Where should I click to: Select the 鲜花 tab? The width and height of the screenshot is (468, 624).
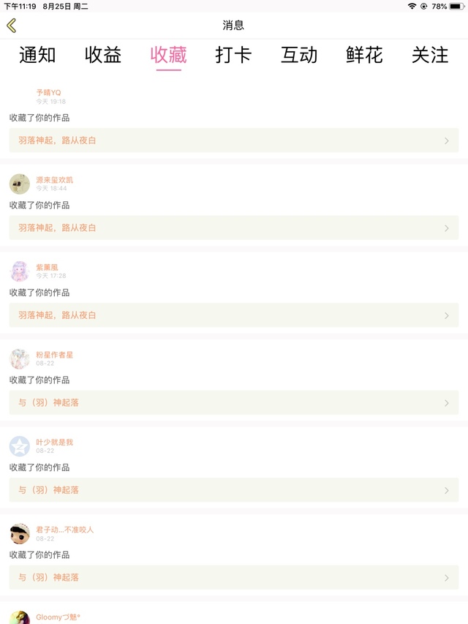pyautogui.click(x=364, y=55)
